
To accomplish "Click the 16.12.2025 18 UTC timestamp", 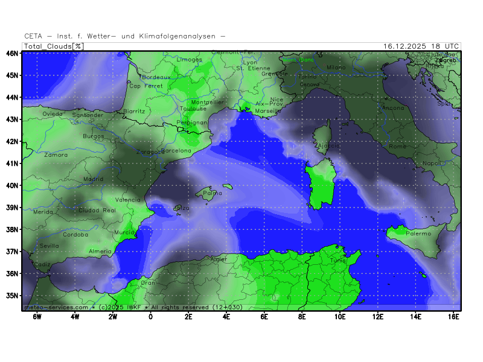I will 421,46.
